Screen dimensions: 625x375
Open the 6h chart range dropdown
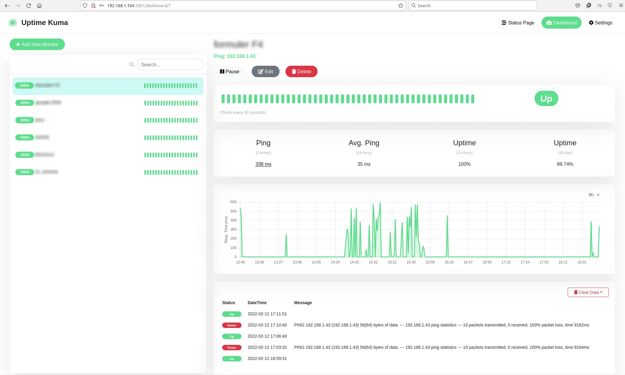[594, 195]
